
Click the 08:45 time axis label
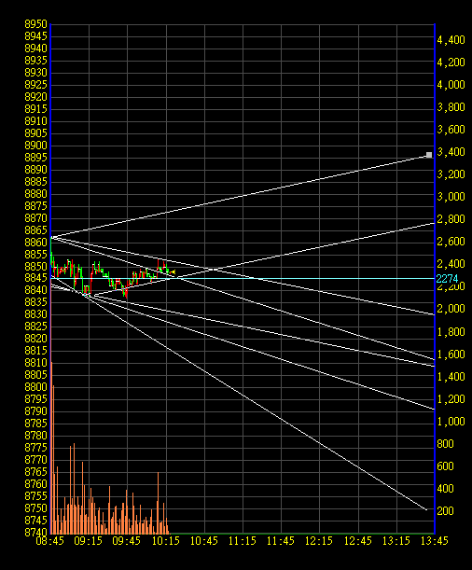tap(50, 541)
